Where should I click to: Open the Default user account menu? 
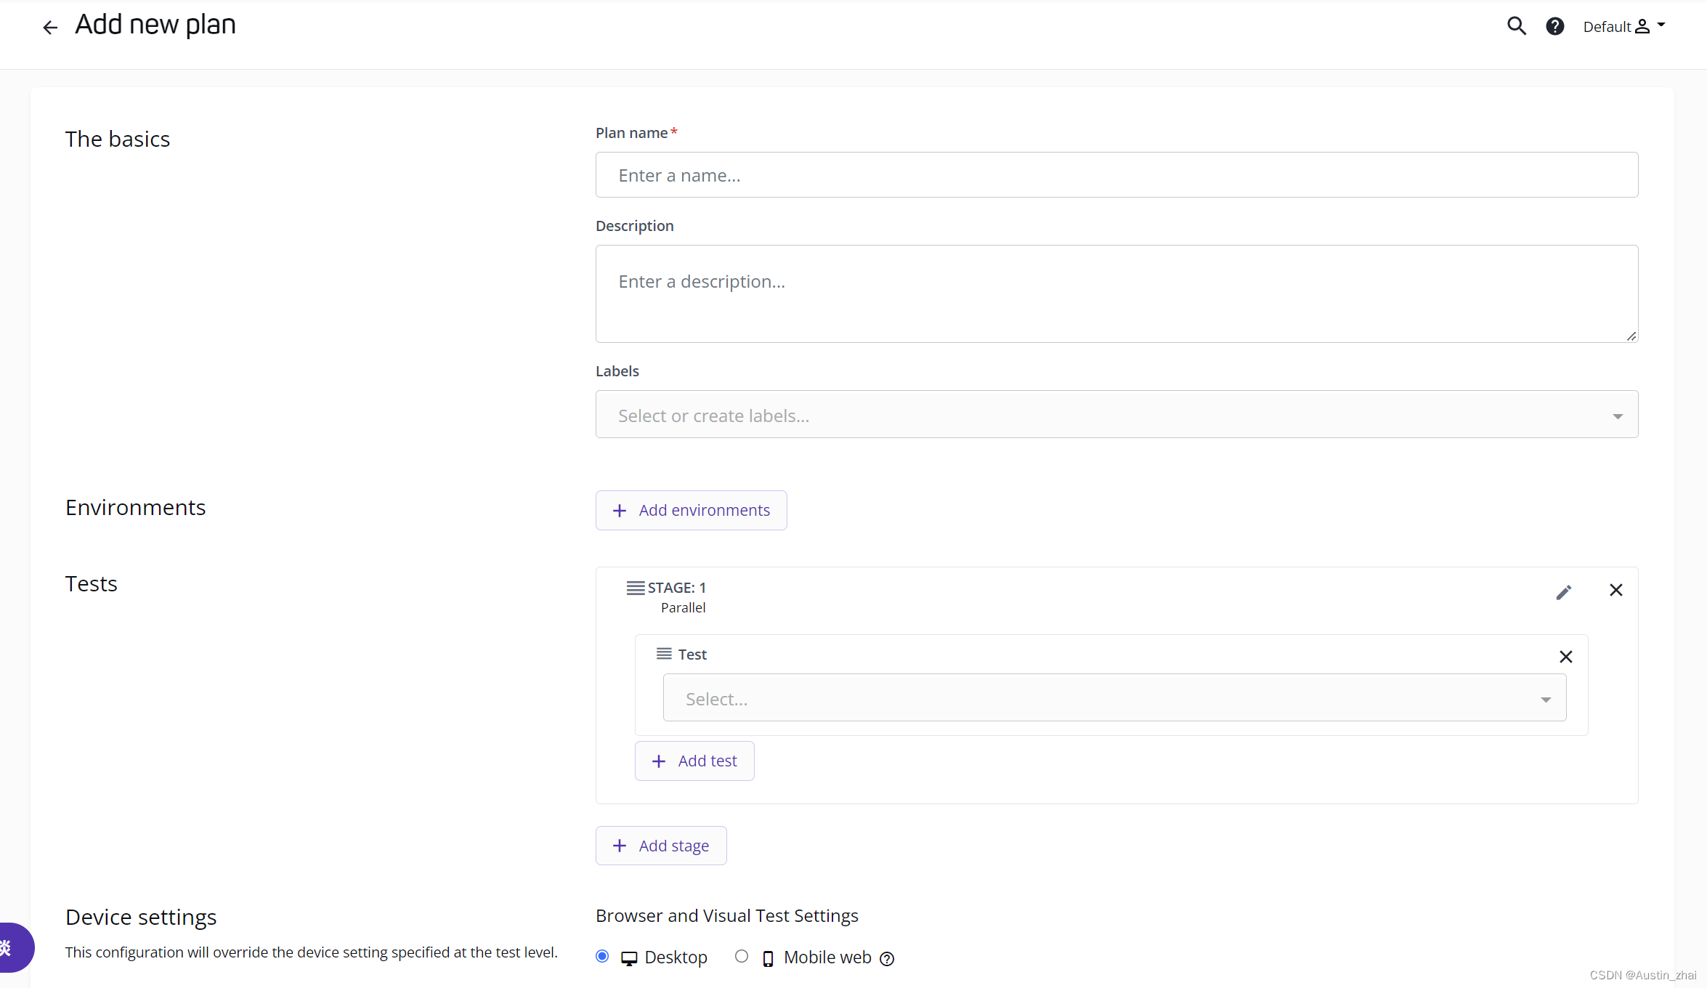pyautogui.click(x=1624, y=26)
